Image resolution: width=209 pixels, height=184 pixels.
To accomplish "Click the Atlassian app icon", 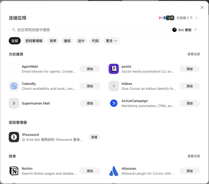I will [114, 171].
